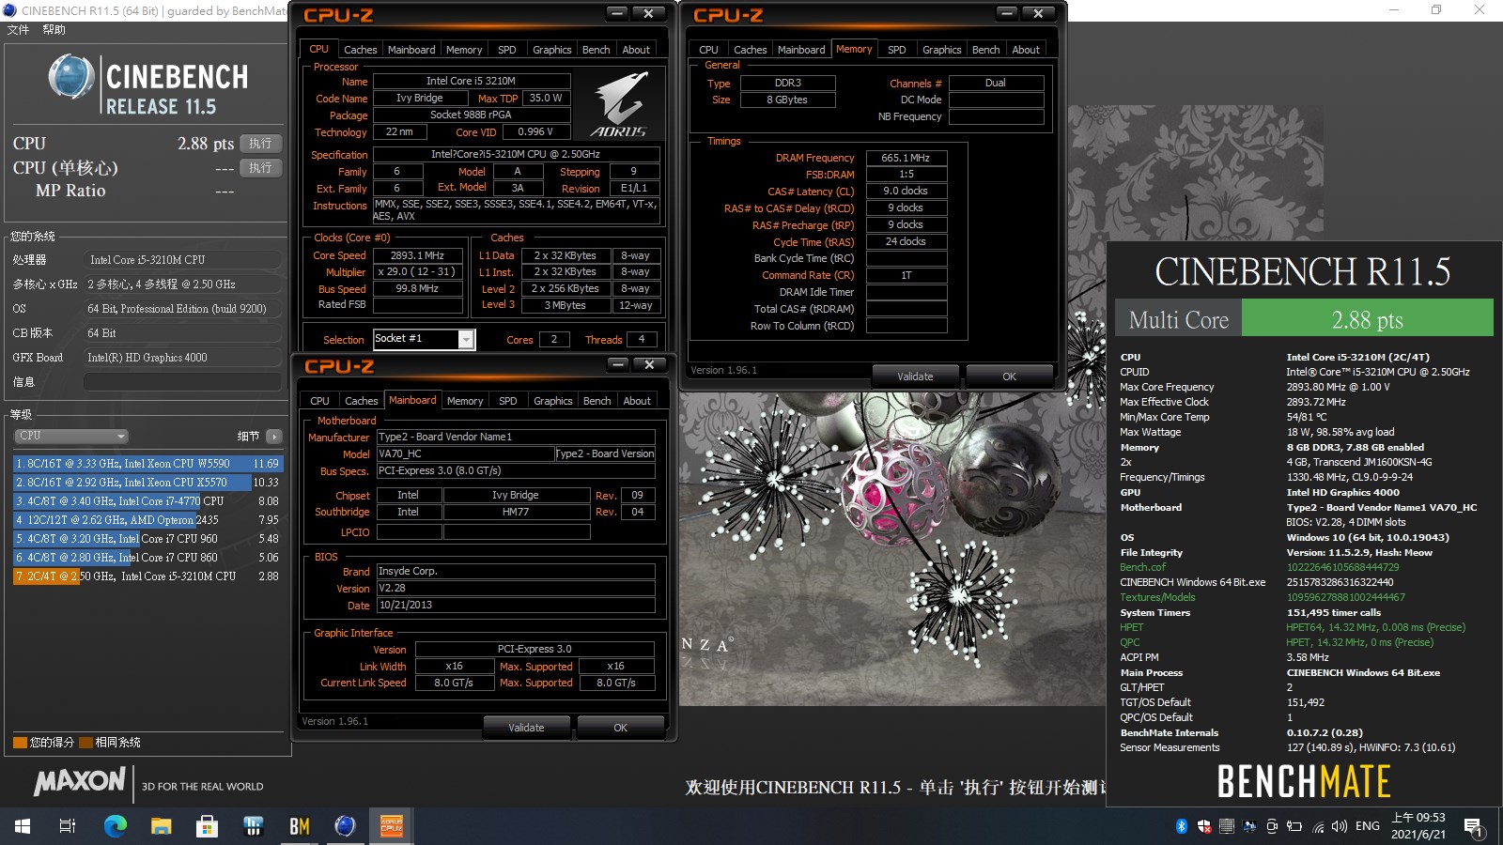The image size is (1503, 845).
Task: Open the display monitor tray icon
Action: click(x=1249, y=826)
